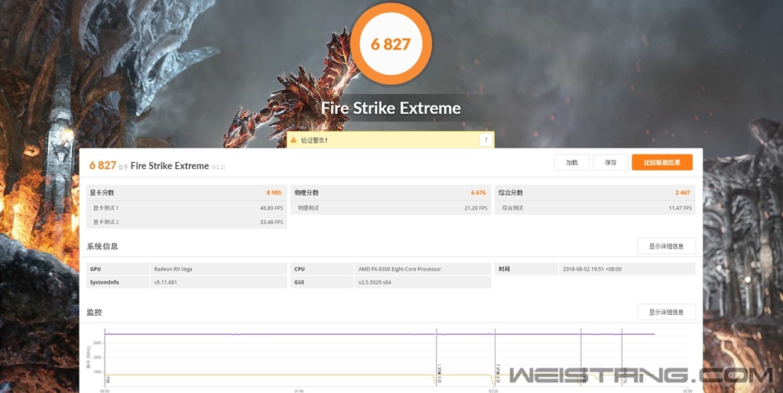Select the 物理分数 header label
783x393 pixels.
point(307,193)
